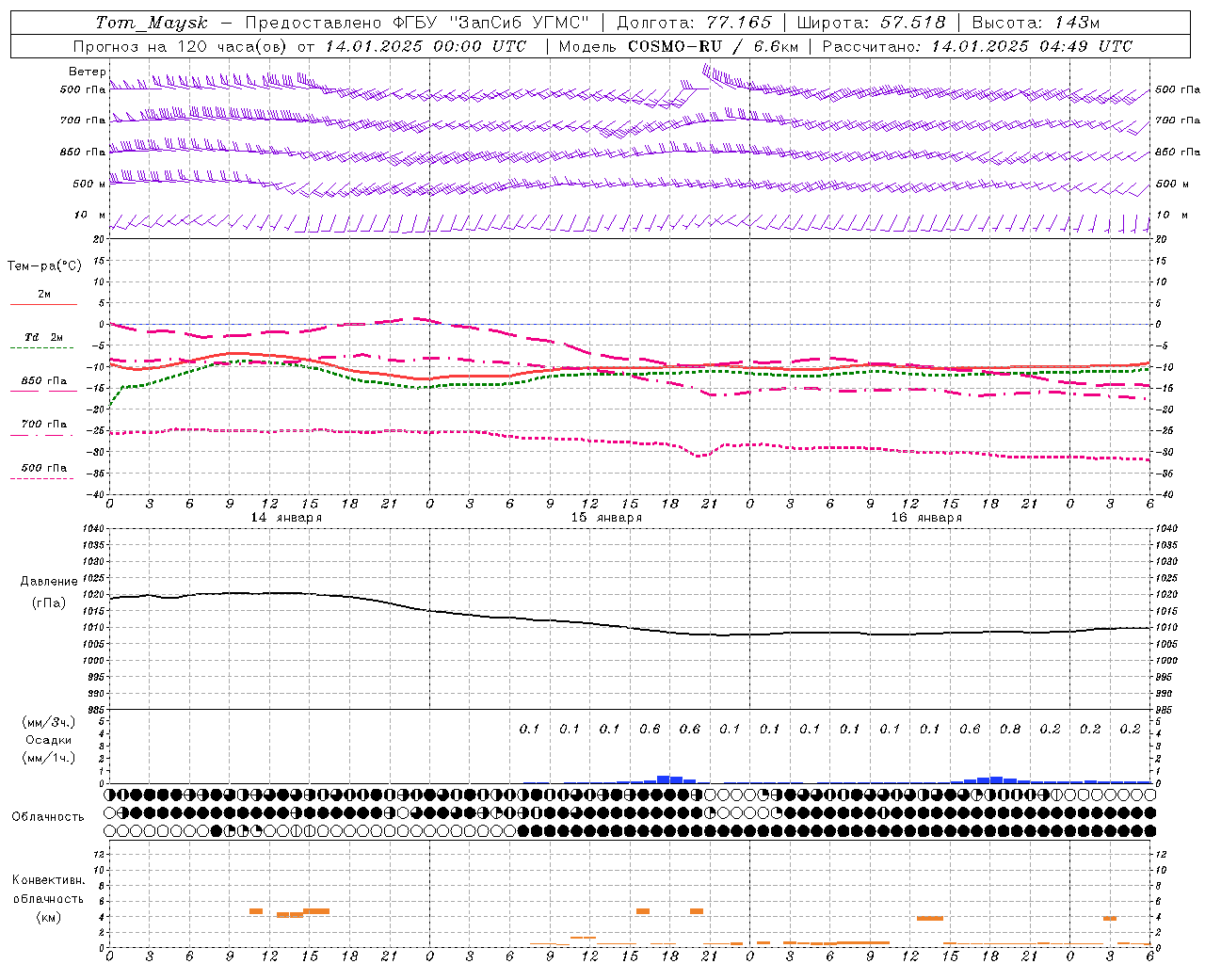Click the red line sample under 2м legend
The width and height of the screenshot is (1205, 964).
coord(43,305)
